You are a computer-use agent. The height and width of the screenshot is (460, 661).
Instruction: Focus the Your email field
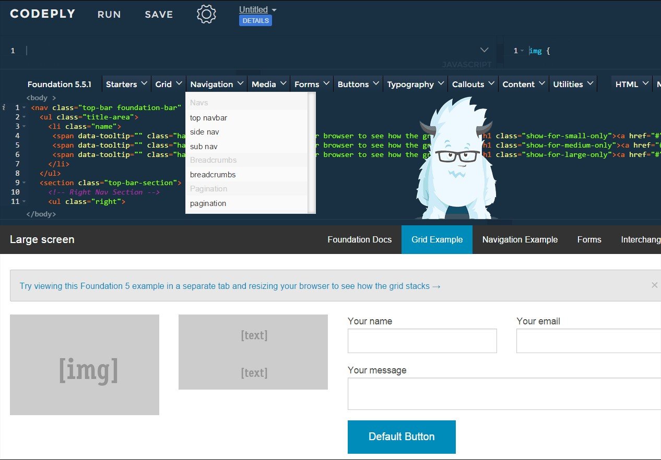coord(588,341)
